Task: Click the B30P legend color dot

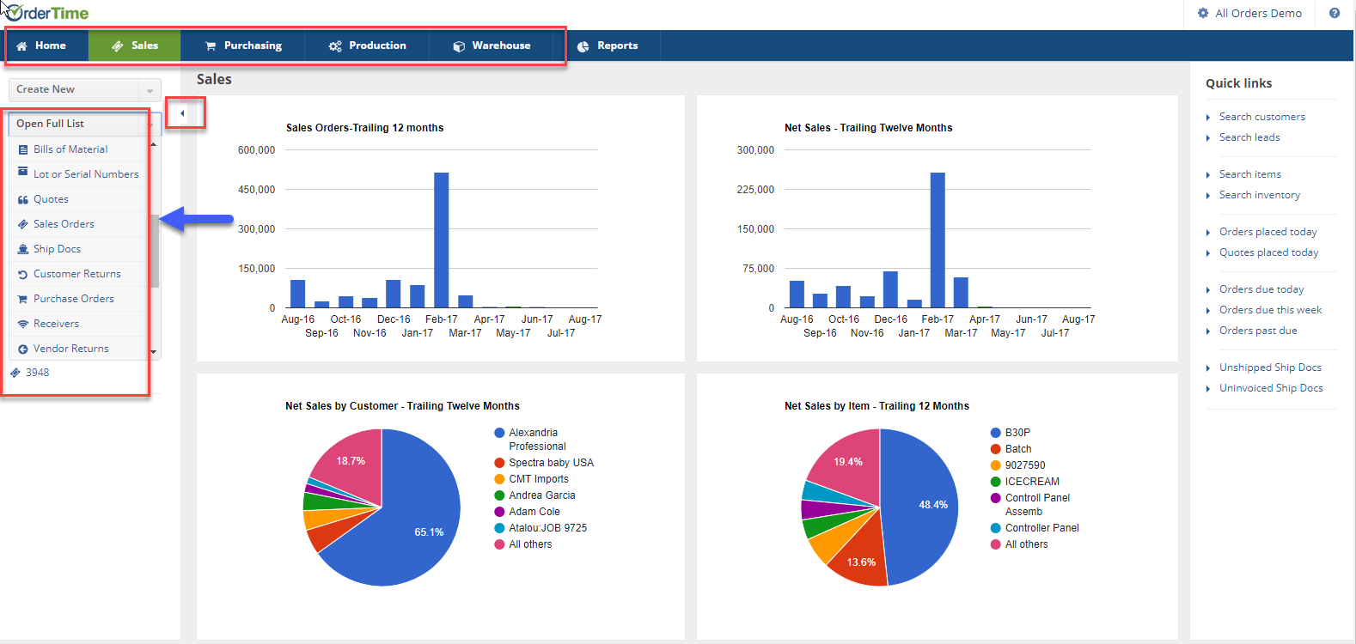Action: tap(996, 433)
